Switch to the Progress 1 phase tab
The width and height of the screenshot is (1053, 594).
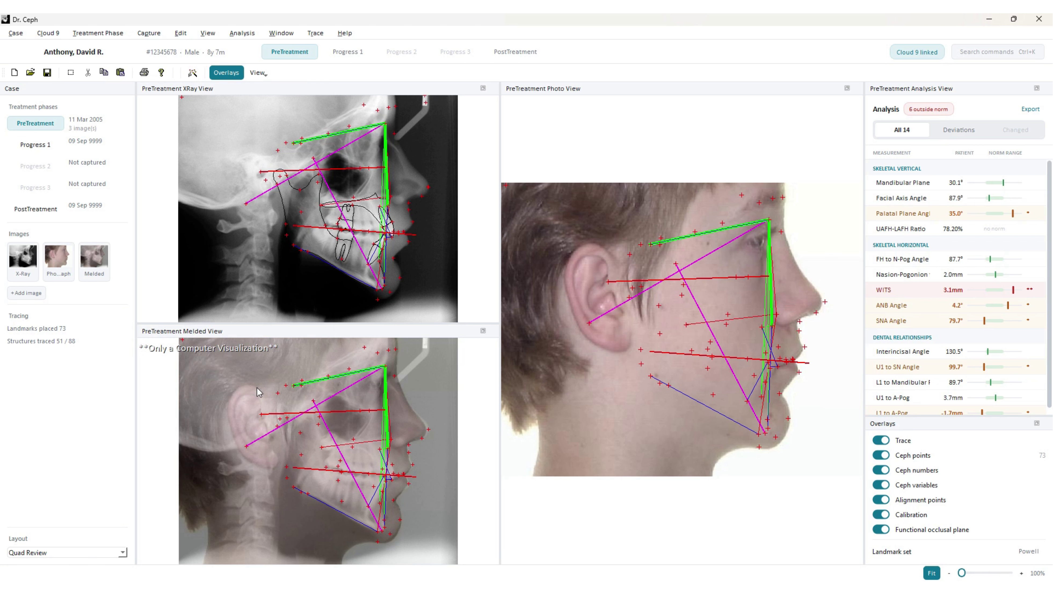(347, 52)
